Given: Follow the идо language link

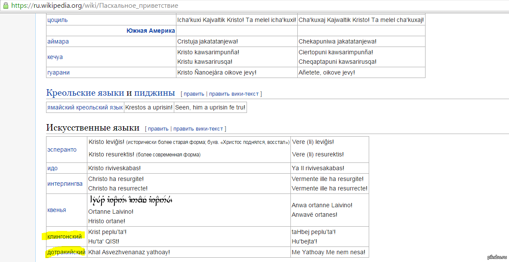Looking at the screenshot, I should pyautogui.click(x=52, y=168).
